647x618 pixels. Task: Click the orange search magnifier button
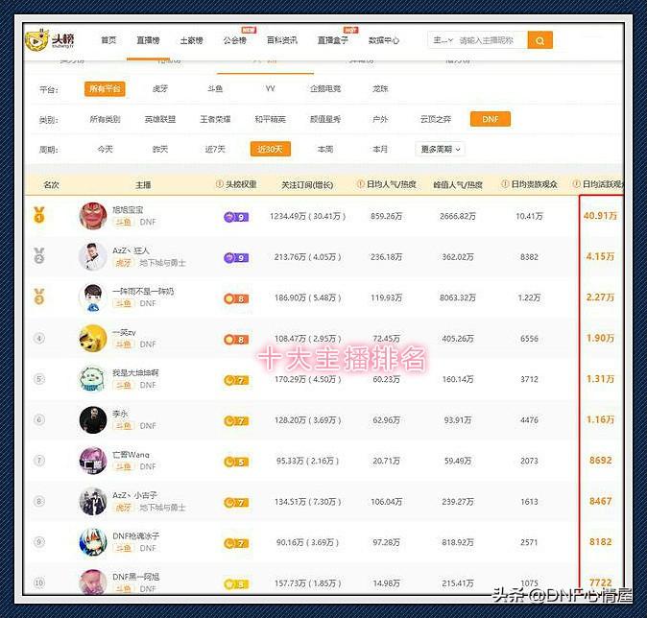(539, 40)
